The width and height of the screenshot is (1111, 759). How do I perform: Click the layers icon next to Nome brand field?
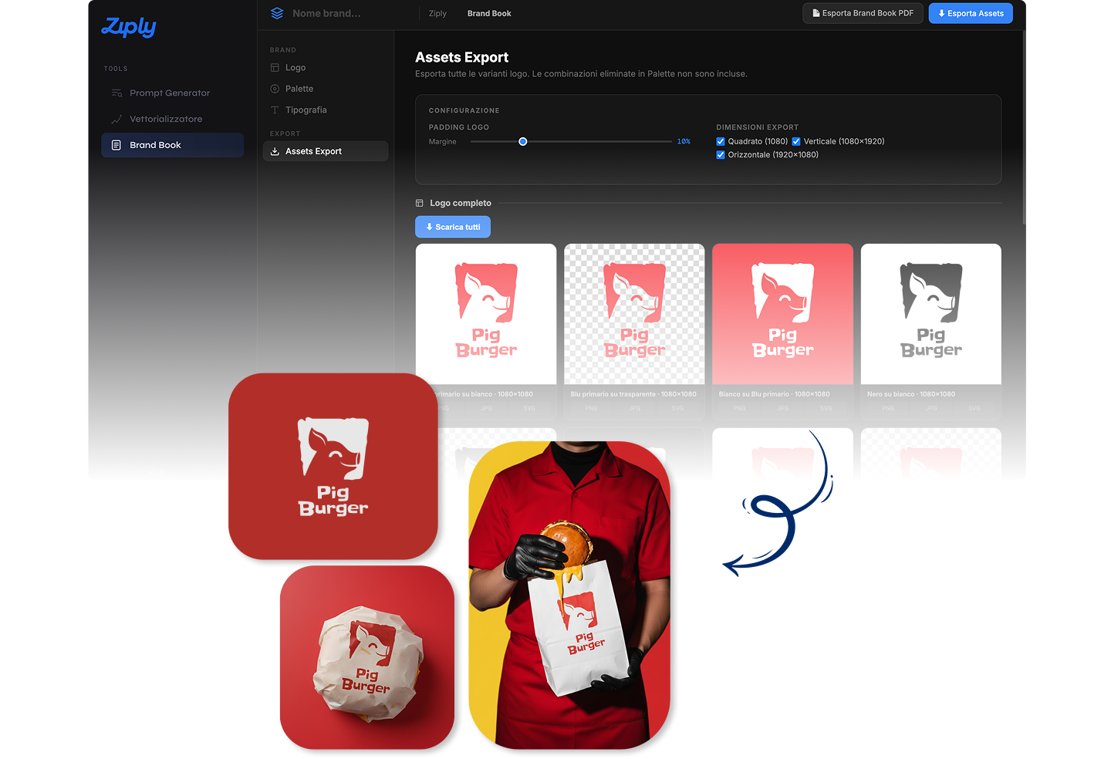(276, 13)
